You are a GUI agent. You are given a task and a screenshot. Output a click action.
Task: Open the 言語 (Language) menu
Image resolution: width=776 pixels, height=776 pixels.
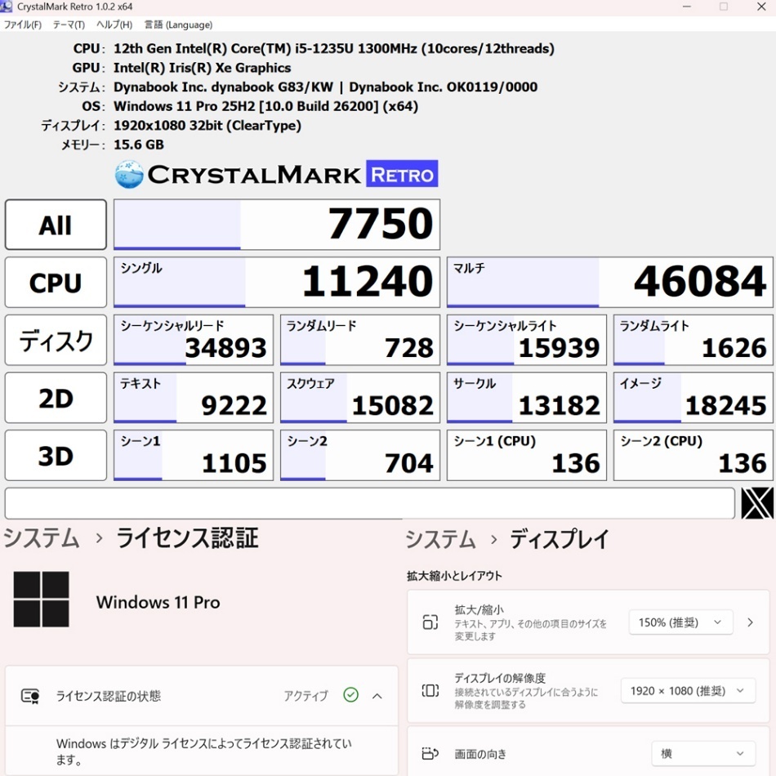click(178, 25)
